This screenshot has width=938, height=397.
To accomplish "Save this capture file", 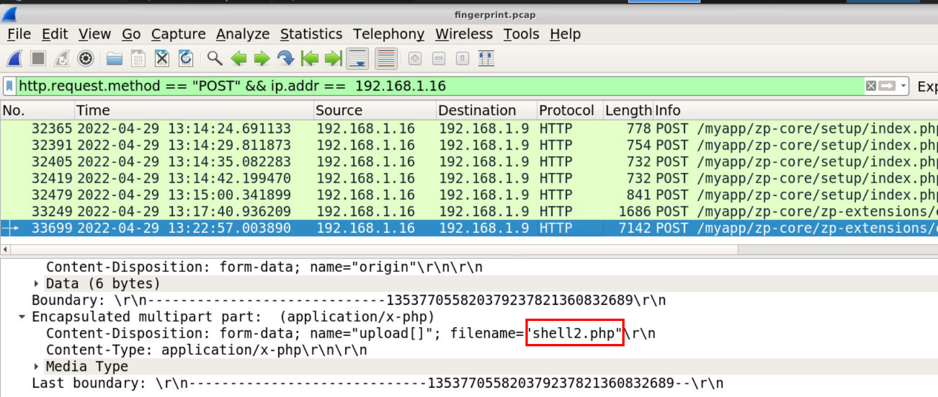I will pyautogui.click(x=138, y=58).
